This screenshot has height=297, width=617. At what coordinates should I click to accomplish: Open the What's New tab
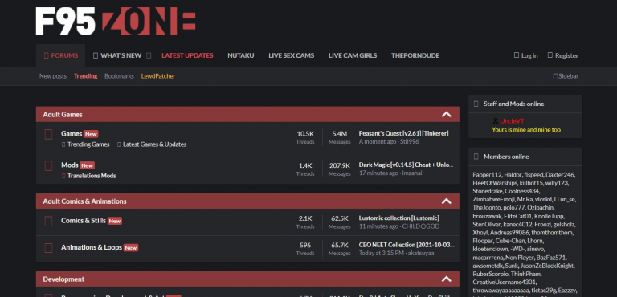tap(117, 55)
